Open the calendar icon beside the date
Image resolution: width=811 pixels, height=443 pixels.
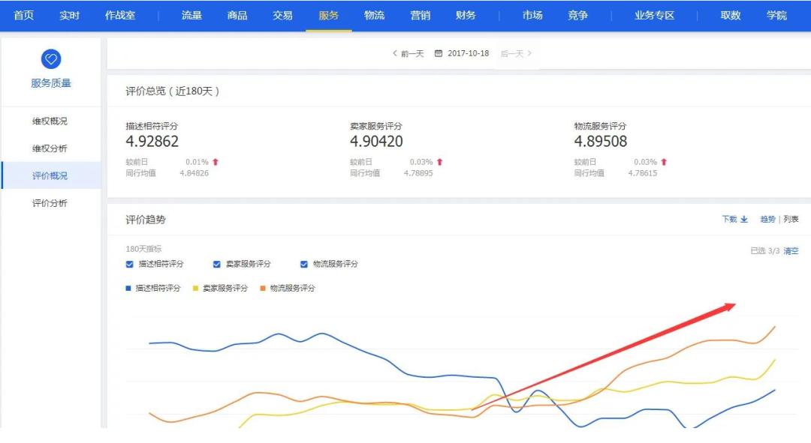point(439,52)
